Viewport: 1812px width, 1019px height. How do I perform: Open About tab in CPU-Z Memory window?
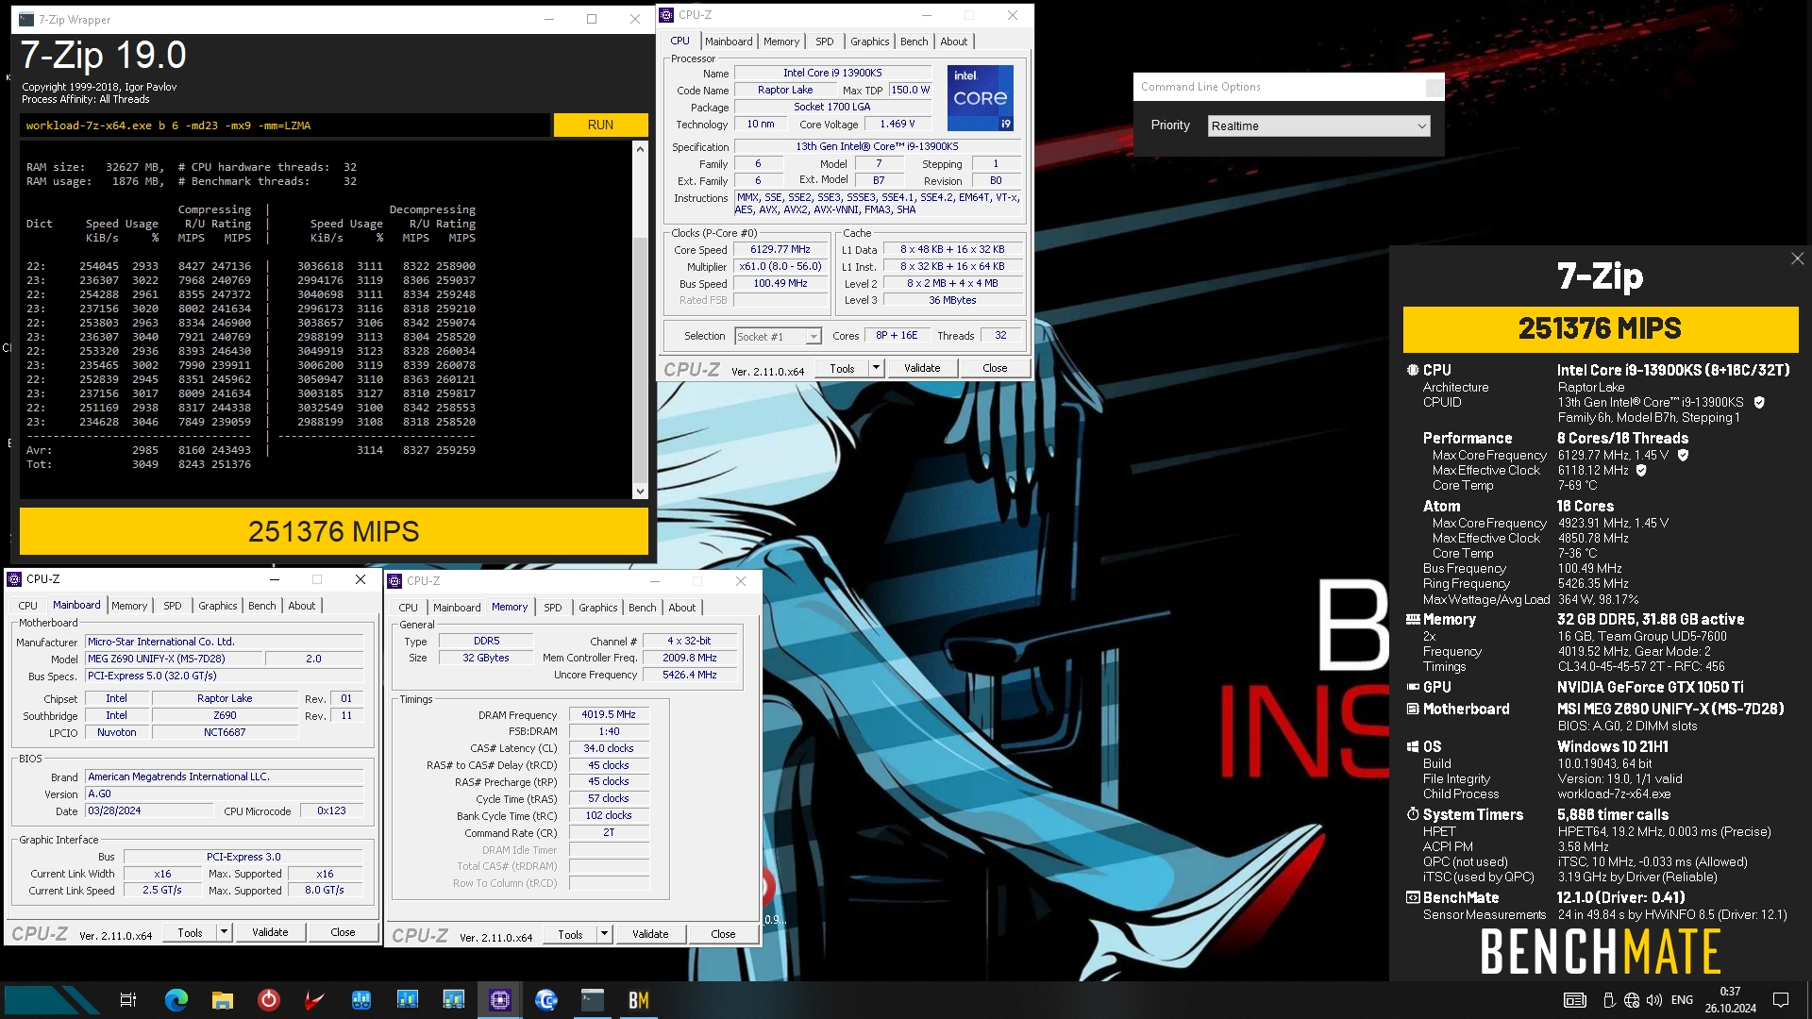click(682, 608)
